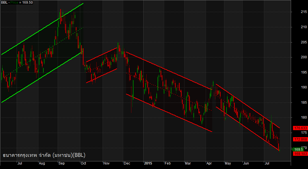
Task: Click the Dec label on time axis
Action: (x=127, y=163)
